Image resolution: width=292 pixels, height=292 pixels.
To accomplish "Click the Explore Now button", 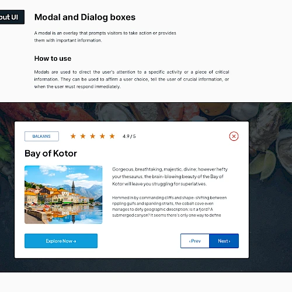I will click(x=61, y=241).
